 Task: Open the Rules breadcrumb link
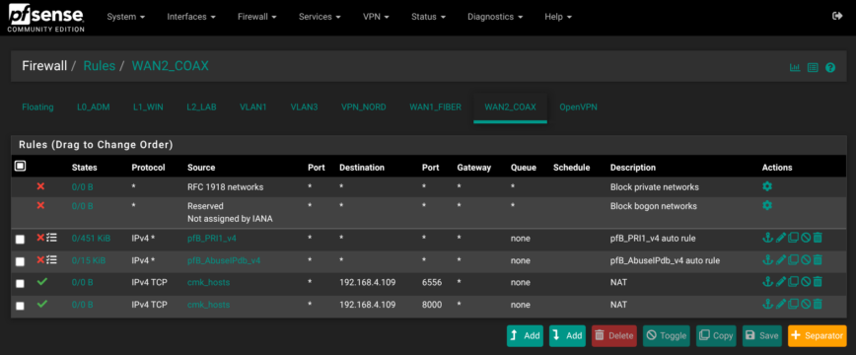coord(100,66)
